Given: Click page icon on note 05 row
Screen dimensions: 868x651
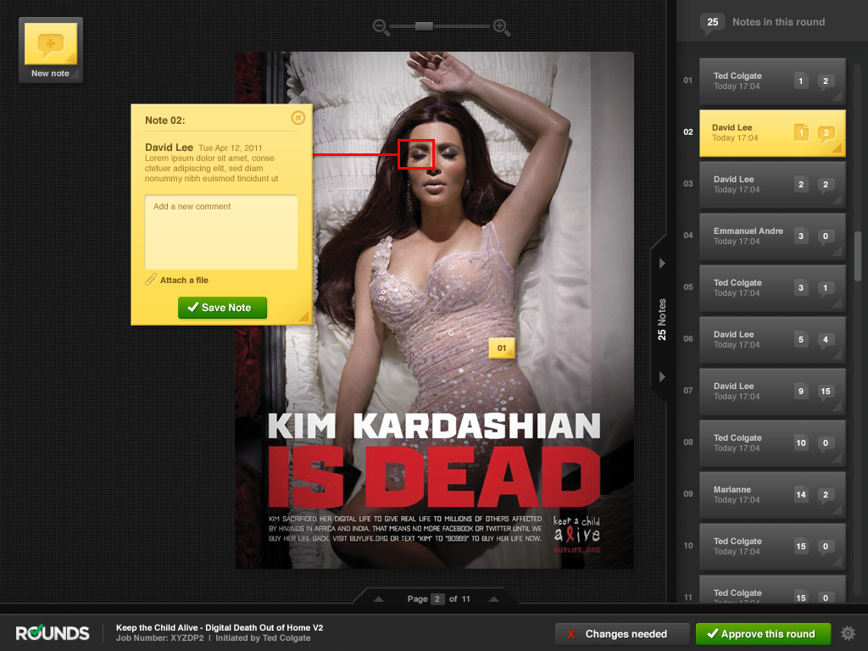Looking at the screenshot, I should click(x=801, y=287).
